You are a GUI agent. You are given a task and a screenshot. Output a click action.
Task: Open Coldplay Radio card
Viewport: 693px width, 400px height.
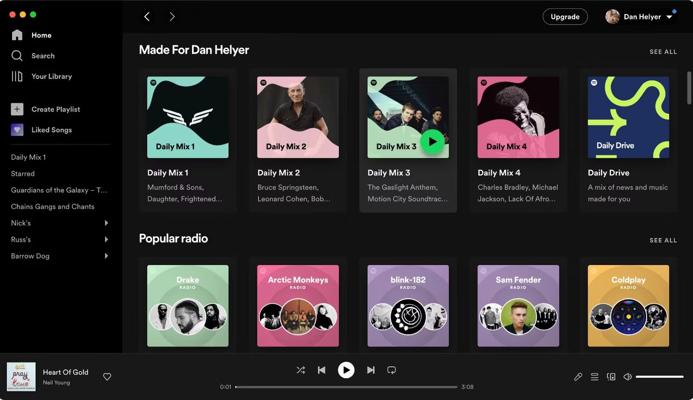(x=629, y=306)
